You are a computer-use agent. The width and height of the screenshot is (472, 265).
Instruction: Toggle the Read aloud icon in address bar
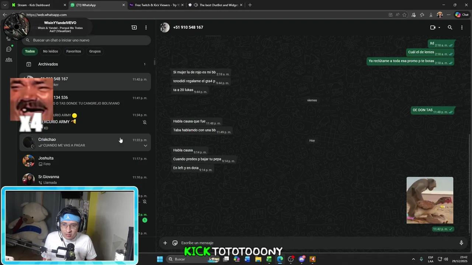tap(398, 15)
